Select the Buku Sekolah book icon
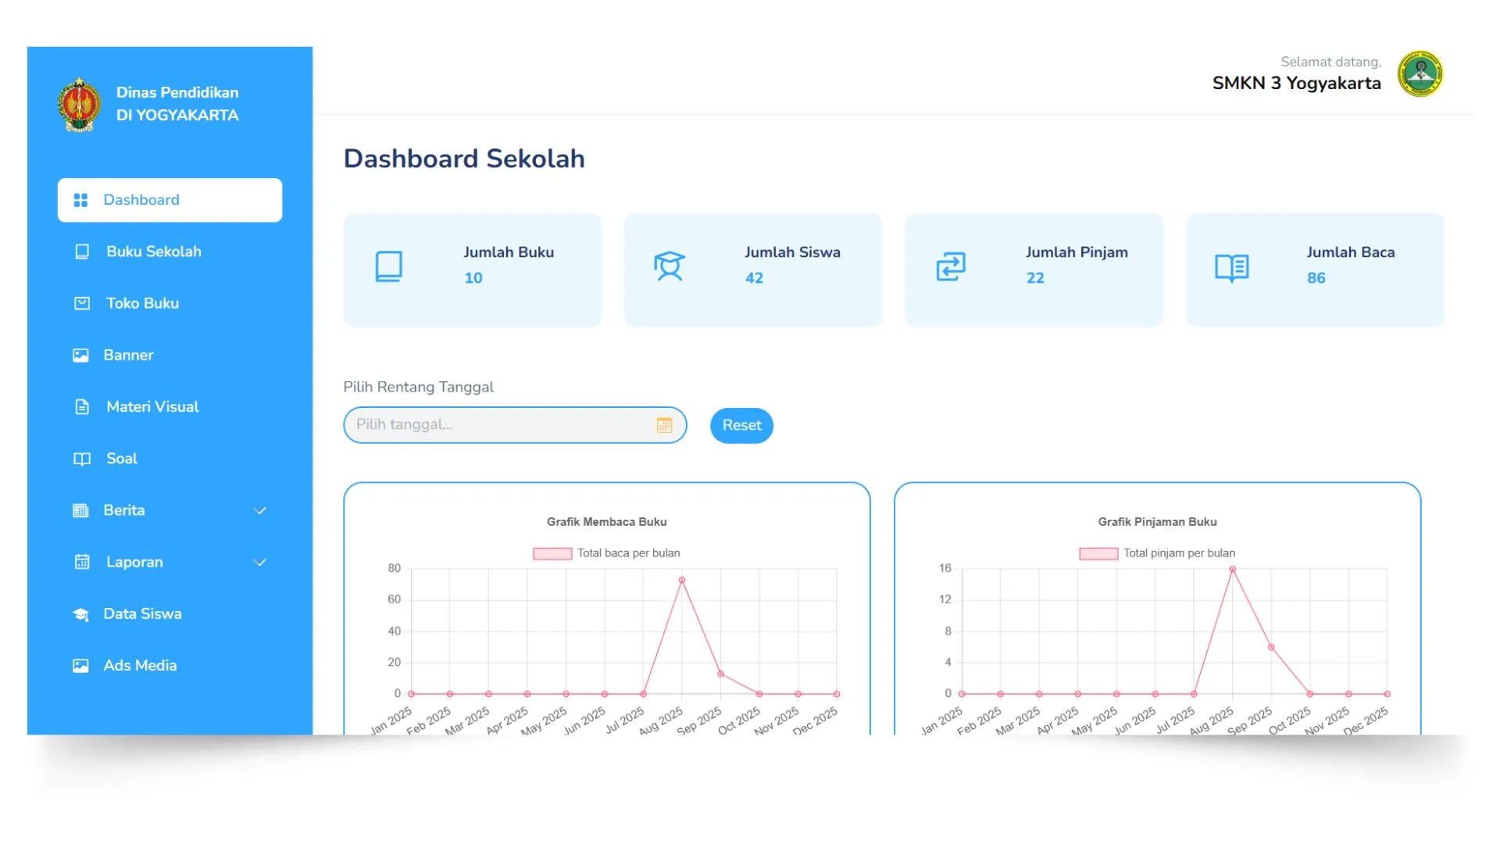 [x=81, y=251]
